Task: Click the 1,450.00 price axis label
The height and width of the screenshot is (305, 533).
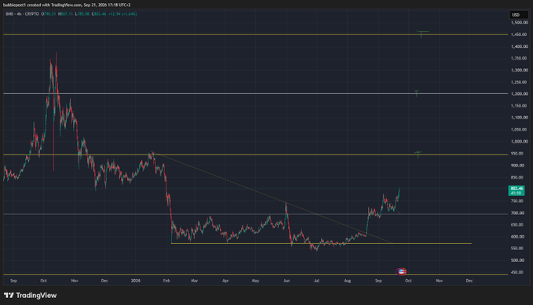Action: (x=520, y=34)
